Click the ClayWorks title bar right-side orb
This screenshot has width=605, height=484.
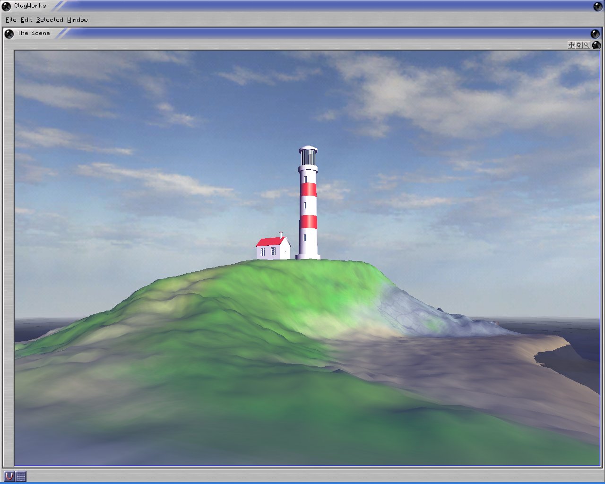click(x=598, y=6)
